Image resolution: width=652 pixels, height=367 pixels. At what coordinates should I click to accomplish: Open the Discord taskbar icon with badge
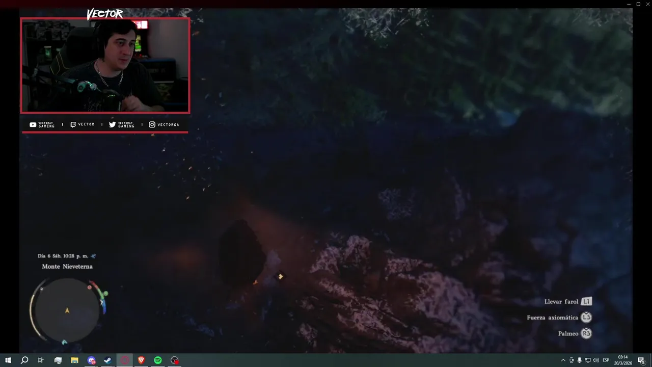point(91,360)
